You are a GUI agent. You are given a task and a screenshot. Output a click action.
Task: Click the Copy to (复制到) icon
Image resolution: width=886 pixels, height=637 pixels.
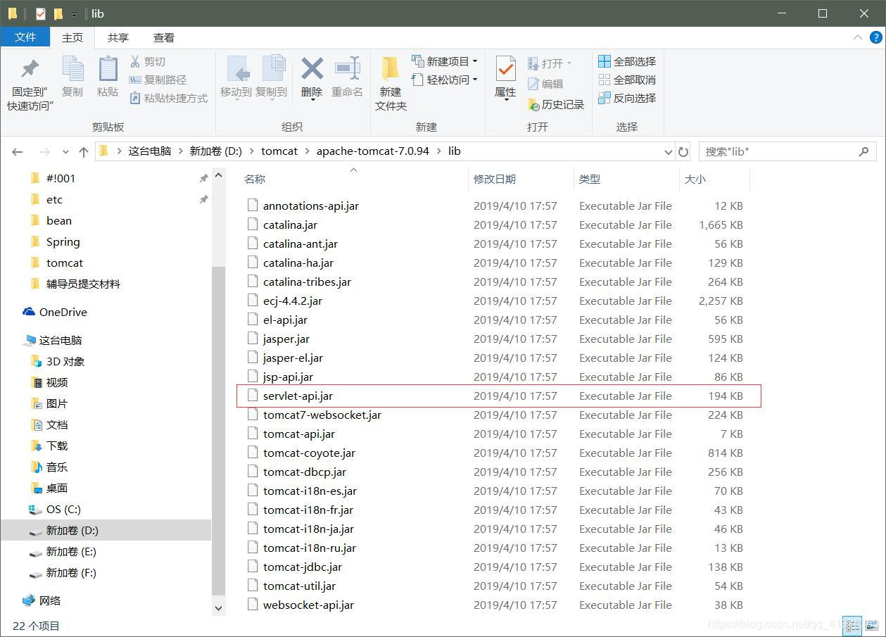(273, 69)
